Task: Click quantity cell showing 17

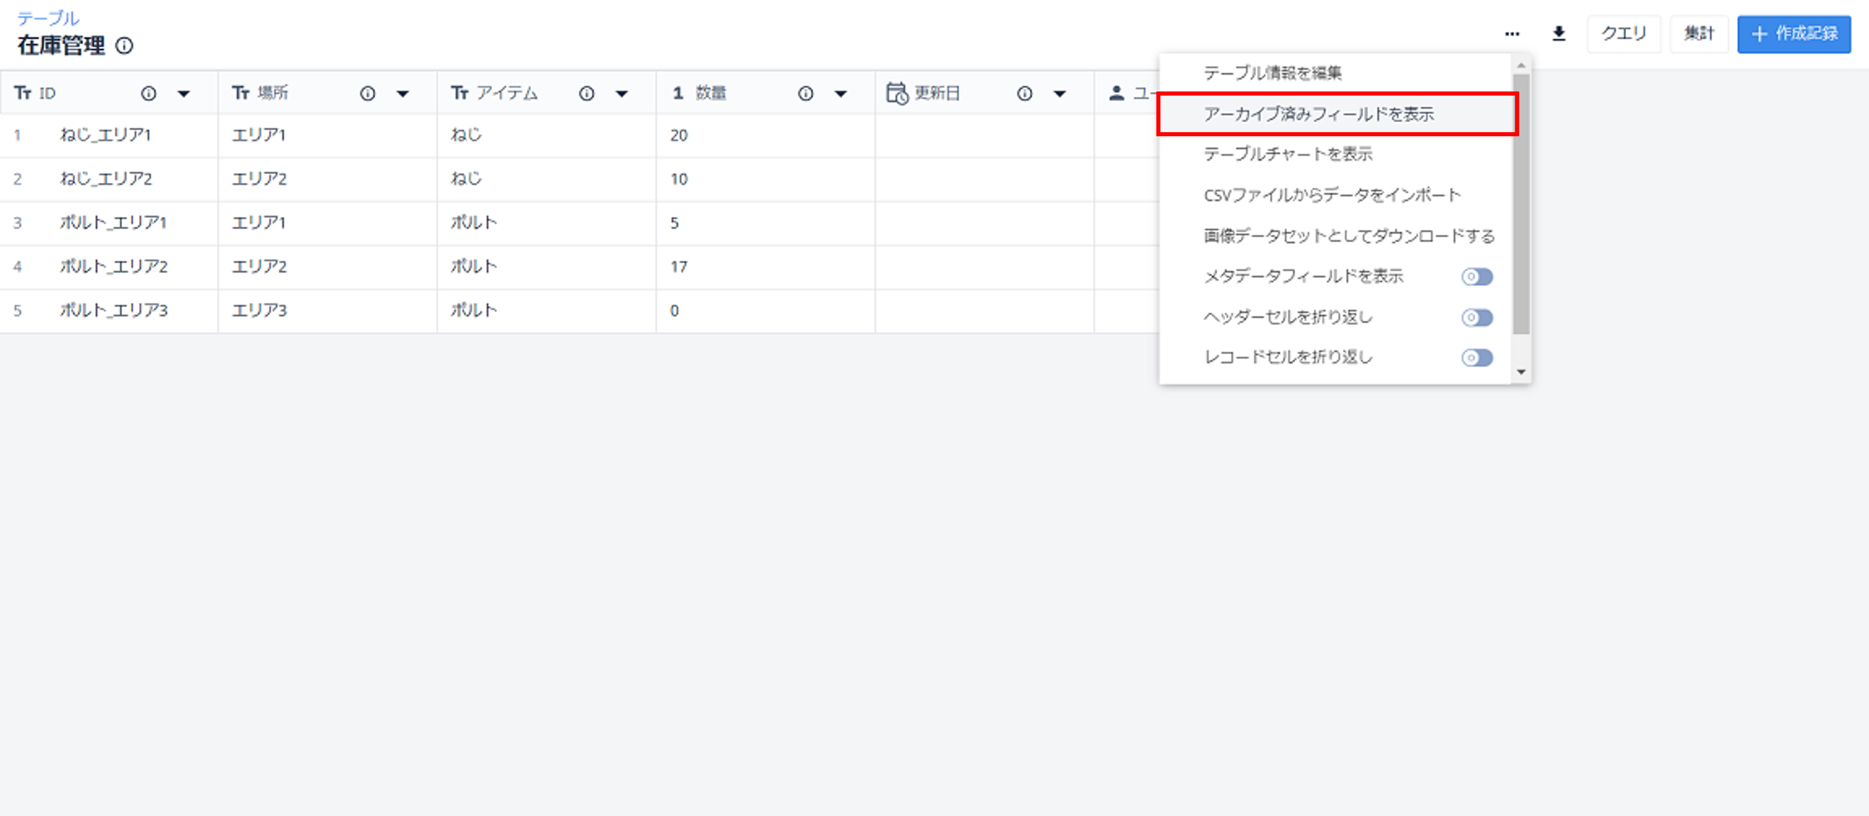Action: coord(765,266)
